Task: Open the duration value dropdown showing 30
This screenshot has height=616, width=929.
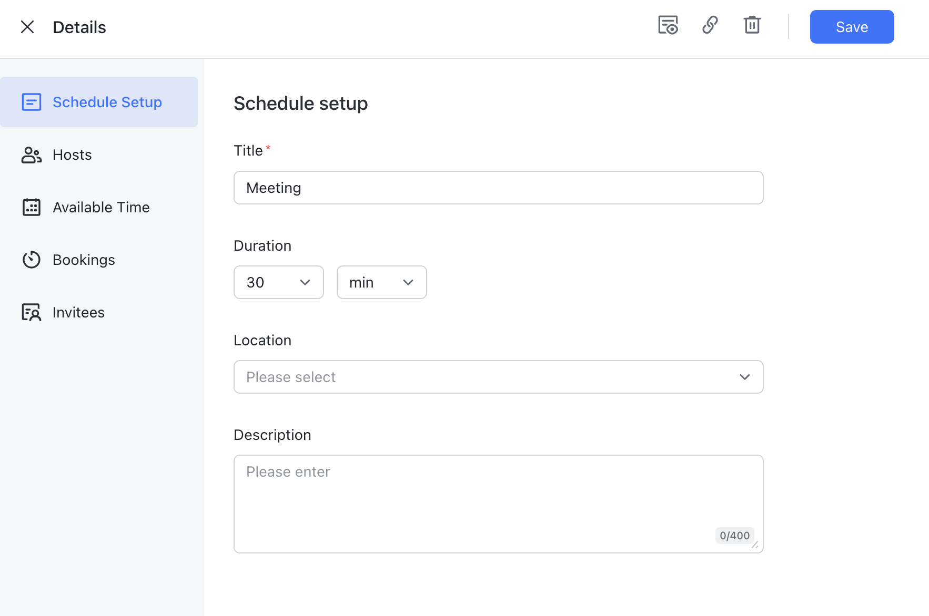Action: (x=278, y=282)
